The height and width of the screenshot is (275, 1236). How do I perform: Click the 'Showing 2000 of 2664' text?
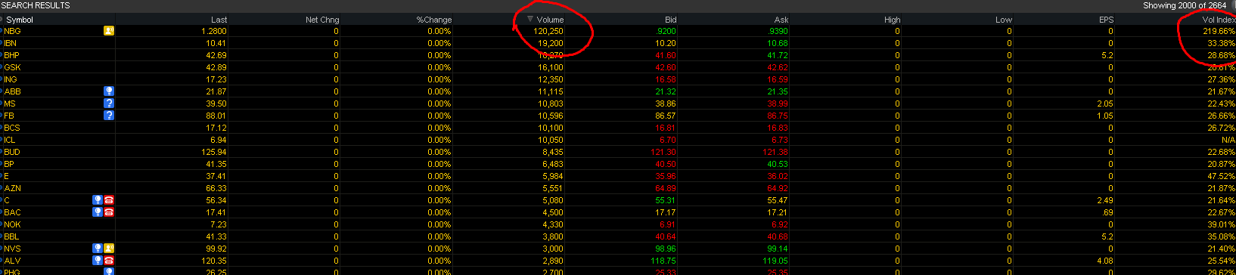coord(1185,5)
